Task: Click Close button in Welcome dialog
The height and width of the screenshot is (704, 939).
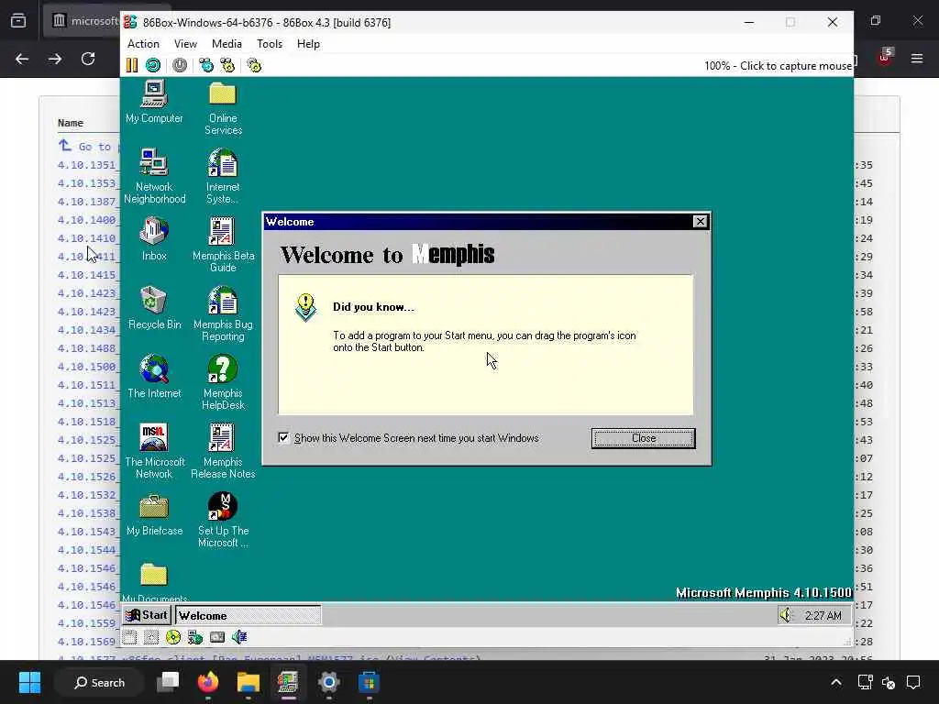Action: [x=643, y=438]
